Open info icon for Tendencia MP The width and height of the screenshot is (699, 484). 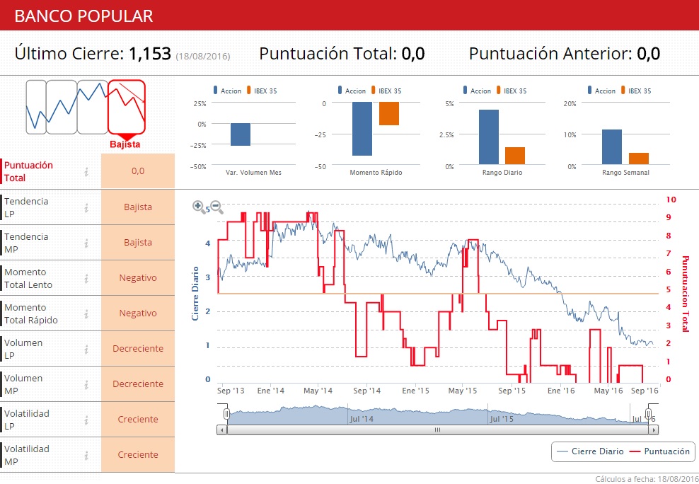point(86,243)
